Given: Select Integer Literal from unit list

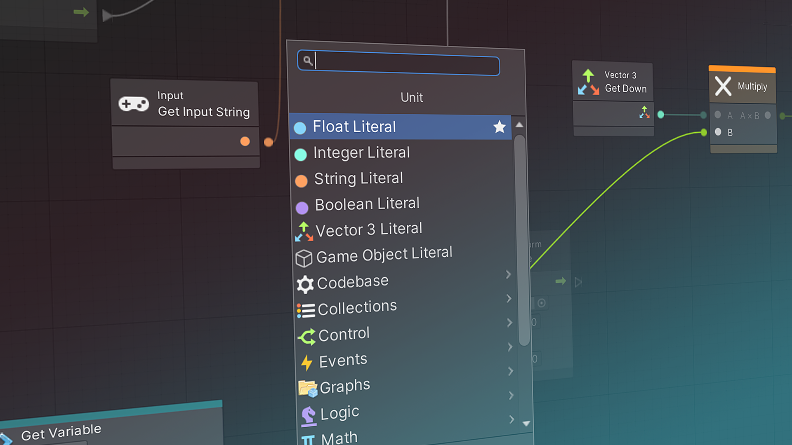Looking at the screenshot, I should pyautogui.click(x=361, y=153).
